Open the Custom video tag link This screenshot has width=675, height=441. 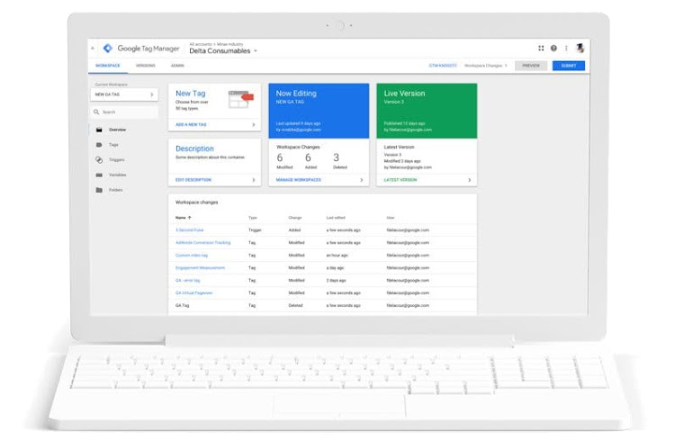tap(192, 255)
